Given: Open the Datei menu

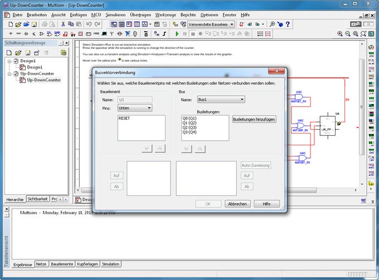Looking at the screenshot, I should point(17,14).
